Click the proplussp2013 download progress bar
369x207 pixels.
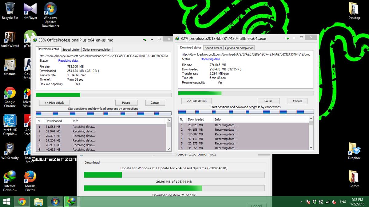[246, 93]
